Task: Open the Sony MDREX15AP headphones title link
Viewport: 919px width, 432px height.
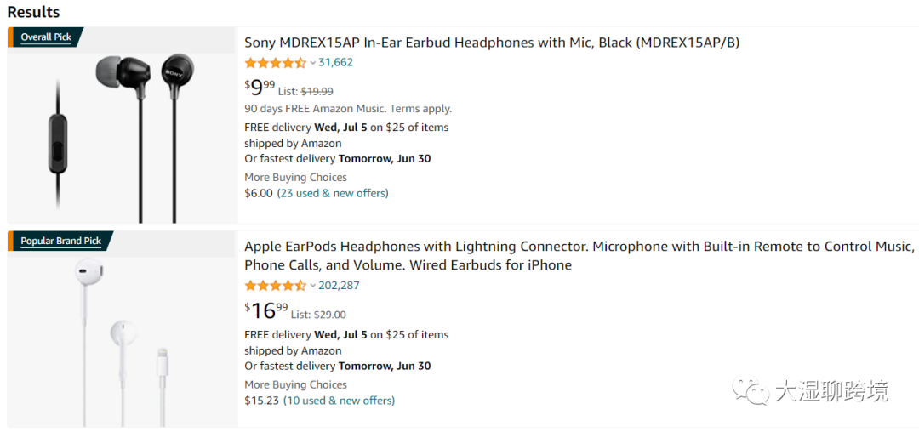Action: click(492, 43)
